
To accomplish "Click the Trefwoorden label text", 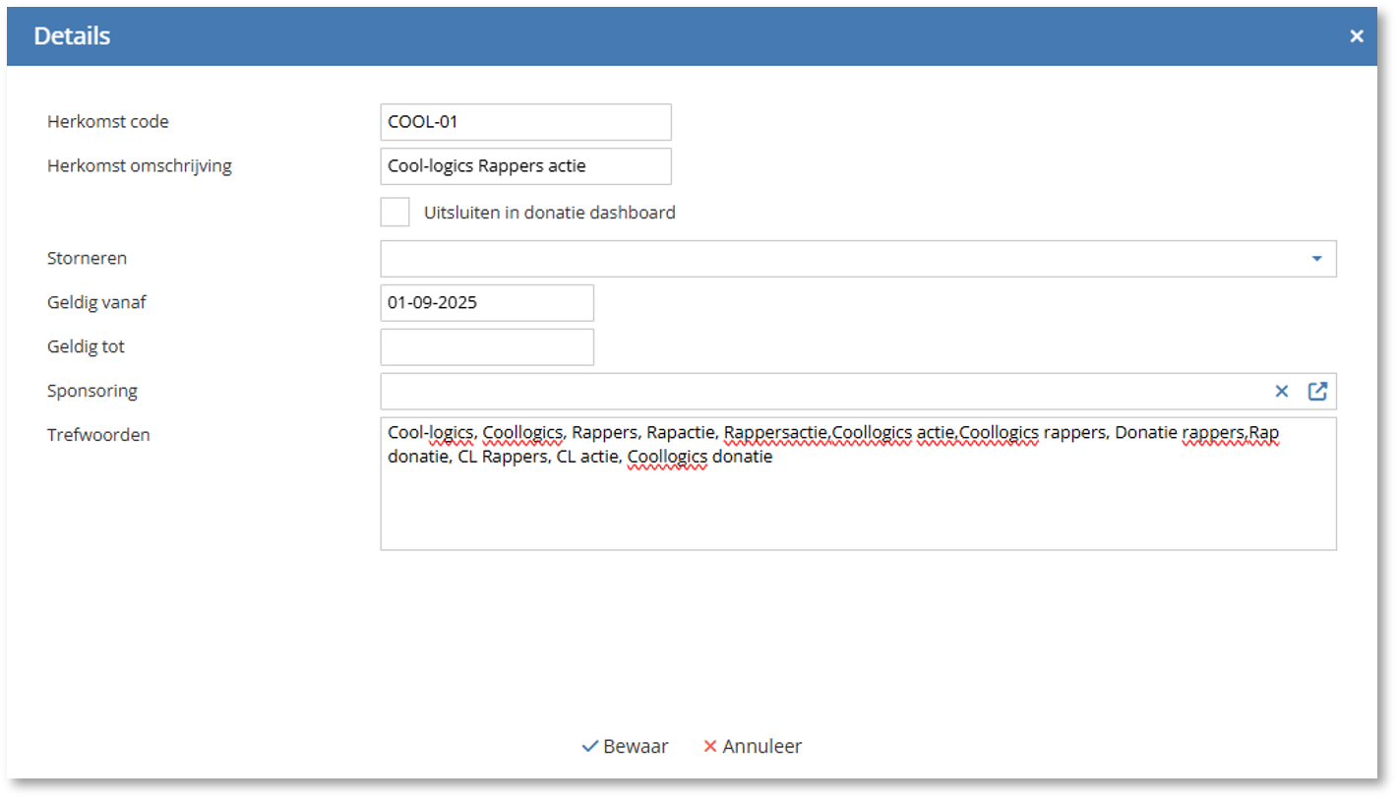I will coord(98,434).
